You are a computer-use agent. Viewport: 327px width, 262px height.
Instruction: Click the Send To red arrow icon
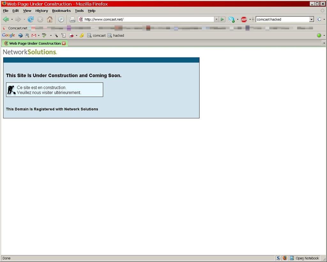coord(72,36)
